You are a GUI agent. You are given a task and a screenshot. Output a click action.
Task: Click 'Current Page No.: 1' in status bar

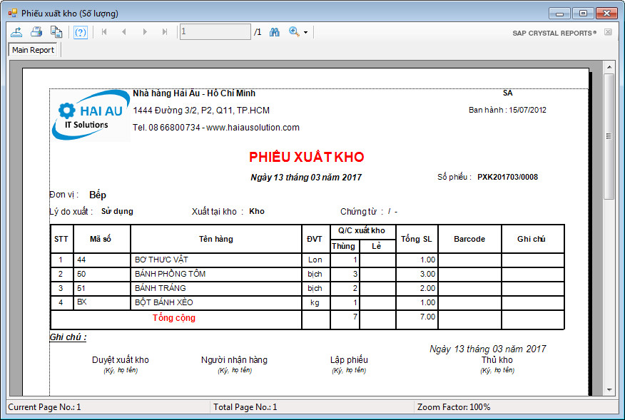click(44, 407)
